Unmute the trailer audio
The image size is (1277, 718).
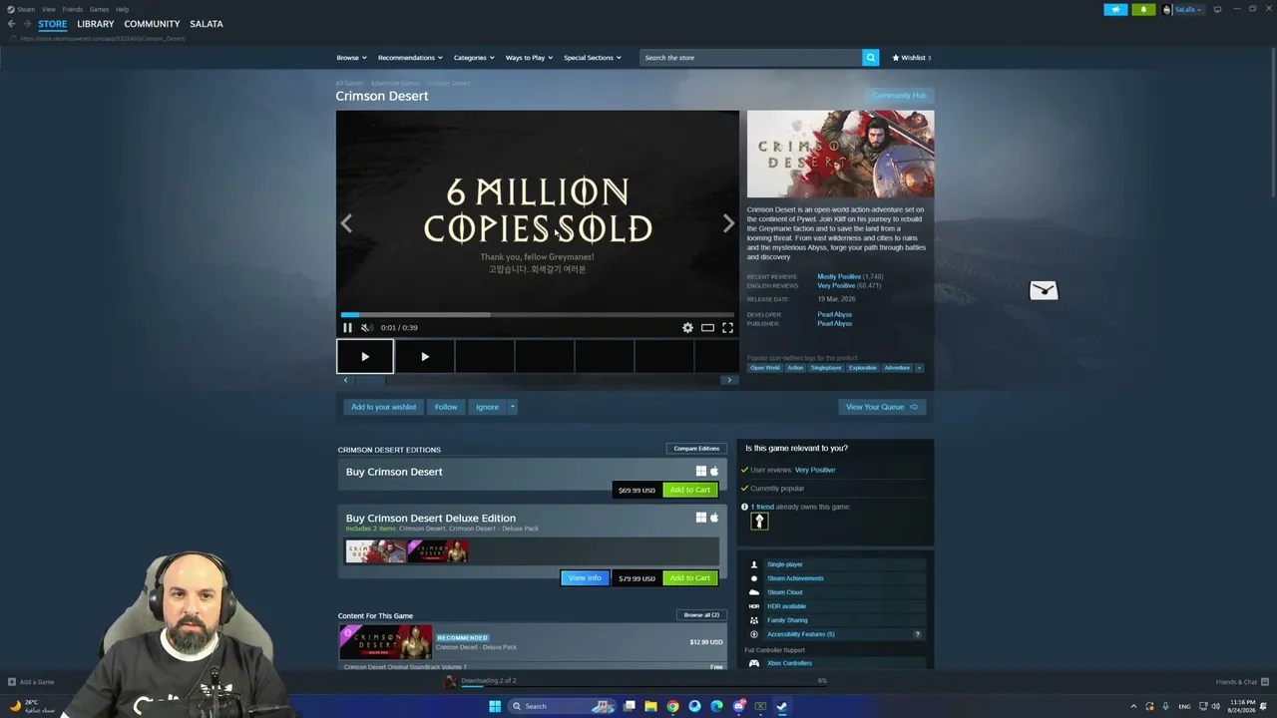coord(367,328)
